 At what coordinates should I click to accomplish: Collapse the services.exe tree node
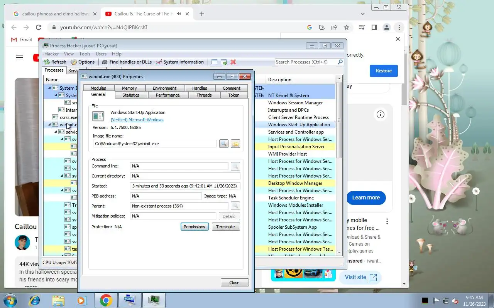pyautogui.click(x=56, y=132)
